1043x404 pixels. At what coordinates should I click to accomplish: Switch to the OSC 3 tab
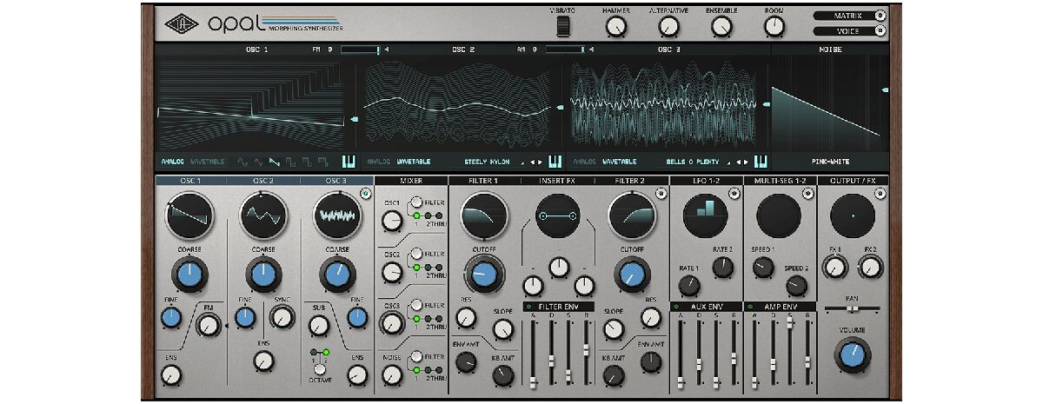[337, 181]
